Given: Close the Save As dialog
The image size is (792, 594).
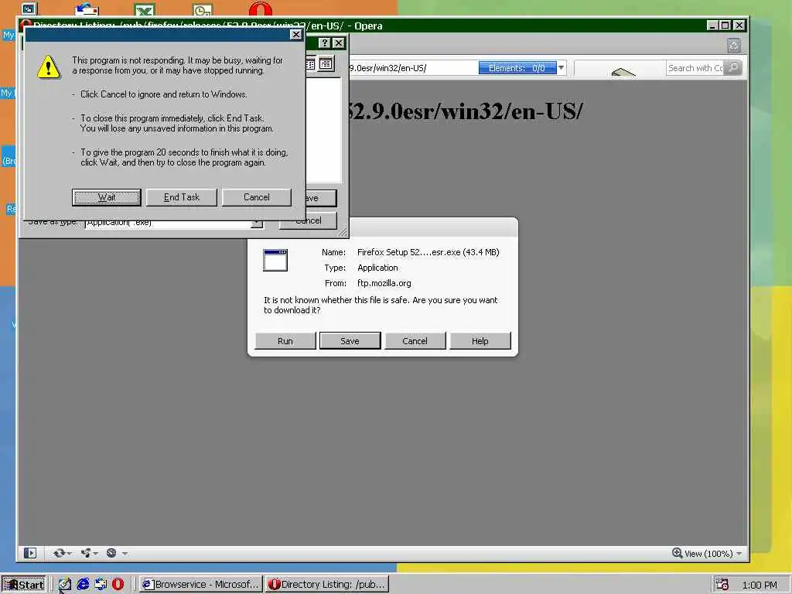Looking at the screenshot, I should click(x=339, y=43).
